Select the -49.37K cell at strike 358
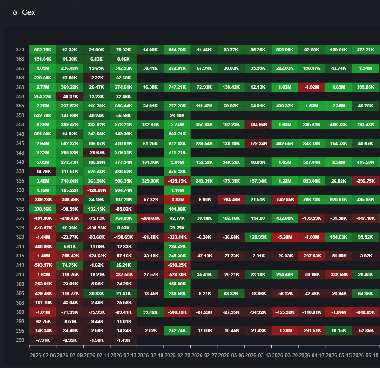This screenshot has height=368, width=380. pos(70,96)
